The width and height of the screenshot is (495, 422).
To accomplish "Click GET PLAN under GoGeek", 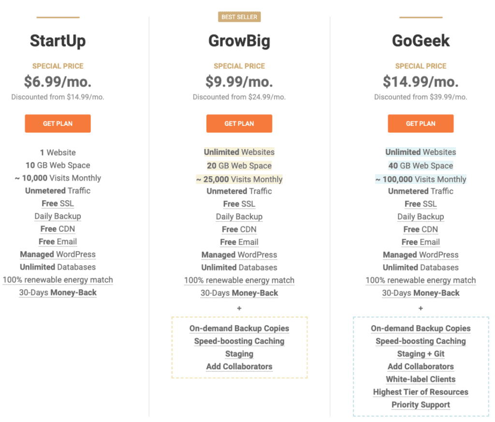I will coord(420,123).
